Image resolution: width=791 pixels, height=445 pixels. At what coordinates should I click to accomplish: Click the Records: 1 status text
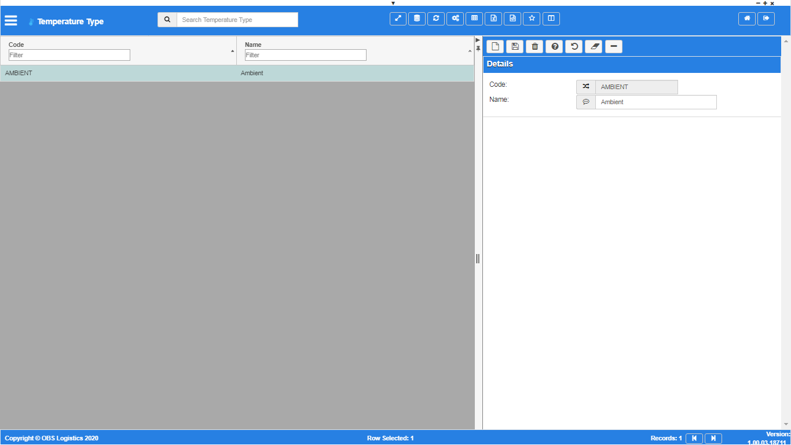click(x=666, y=438)
